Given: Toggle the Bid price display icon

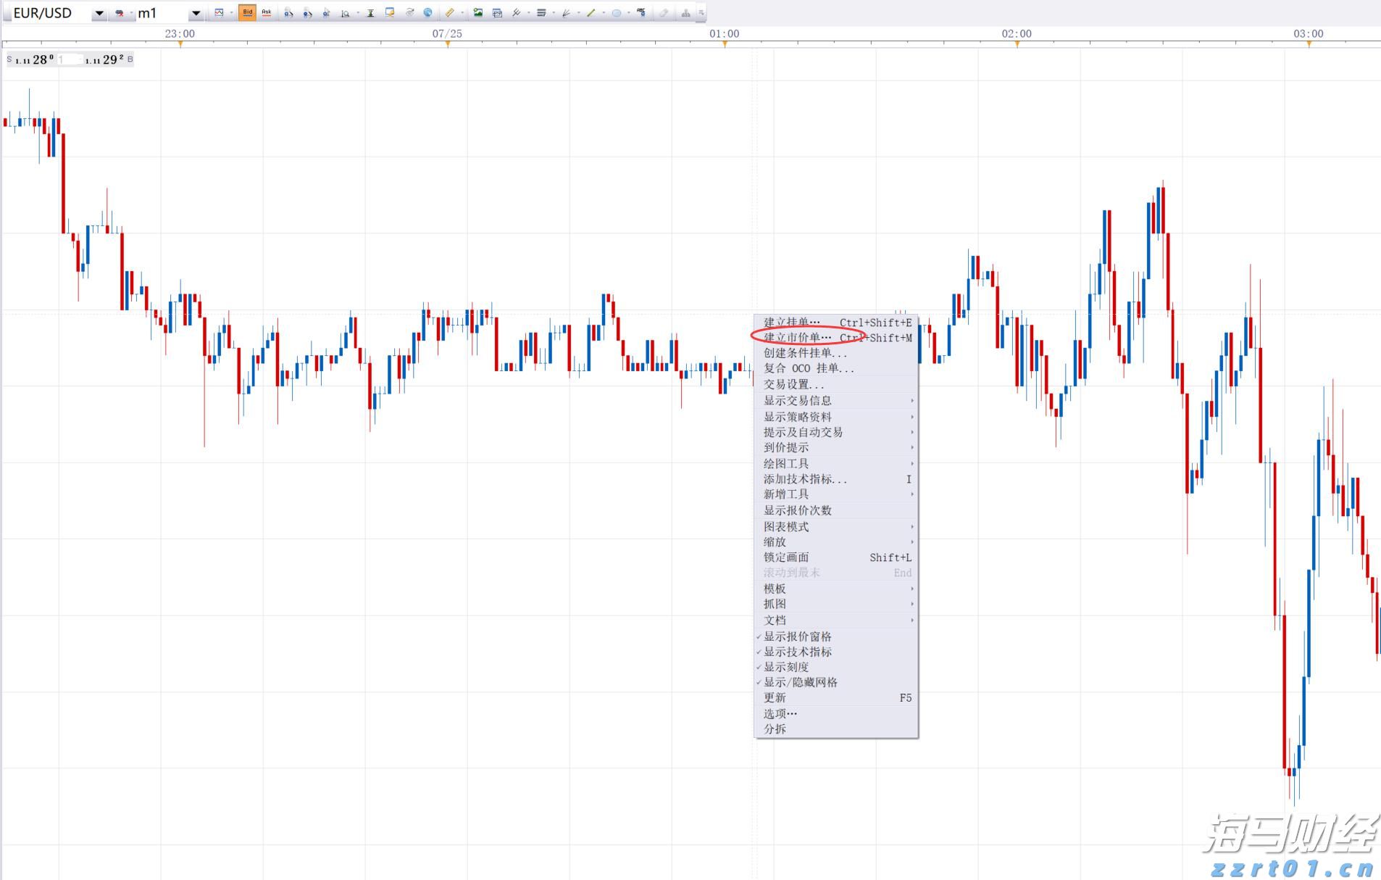Looking at the screenshot, I should pyautogui.click(x=248, y=12).
